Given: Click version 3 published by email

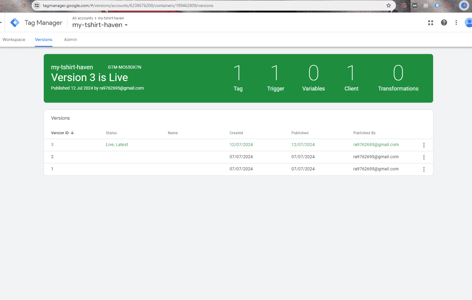Looking at the screenshot, I should [x=376, y=145].
